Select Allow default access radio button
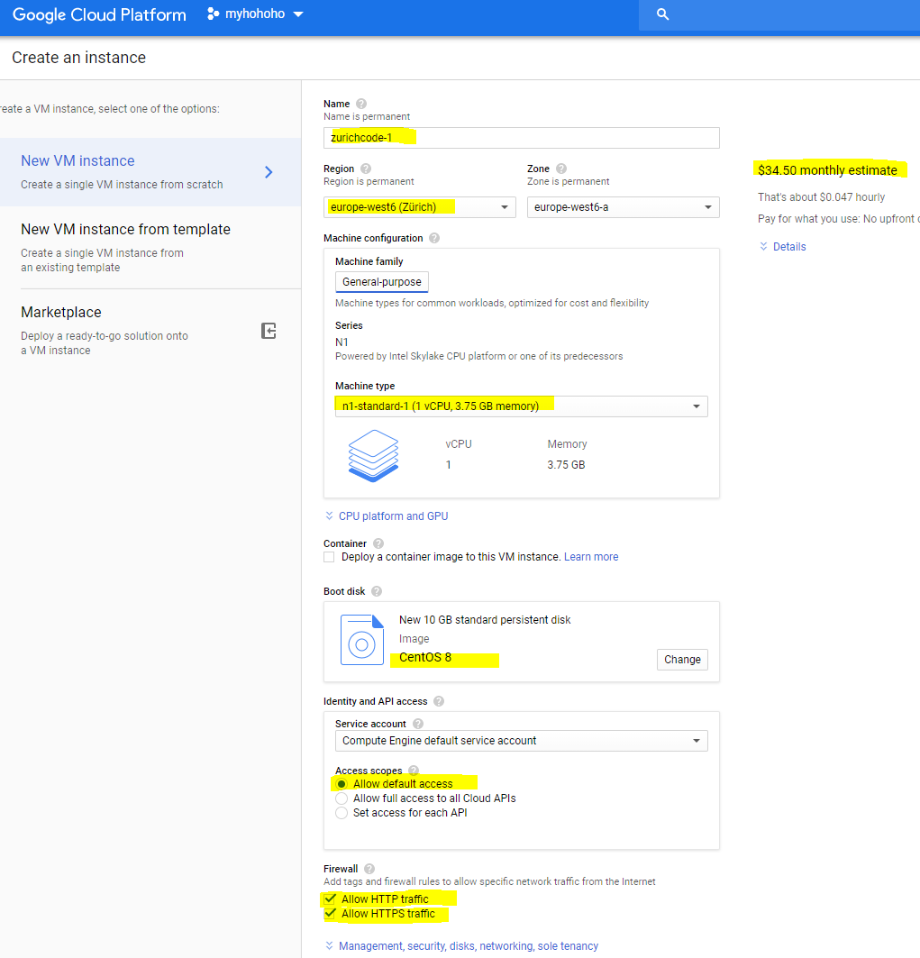The width and height of the screenshot is (920, 958). tap(342, 784)
